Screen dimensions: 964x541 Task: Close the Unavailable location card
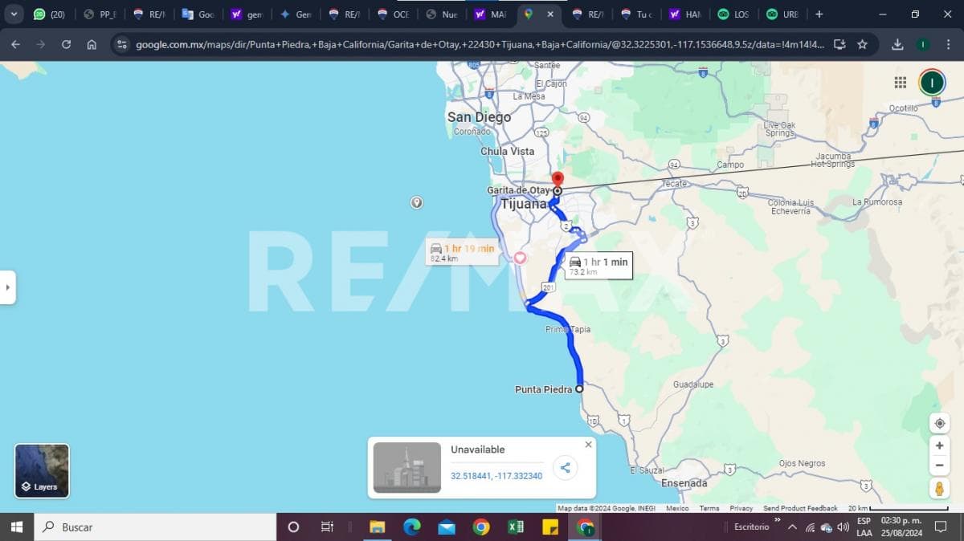point(588,445)
